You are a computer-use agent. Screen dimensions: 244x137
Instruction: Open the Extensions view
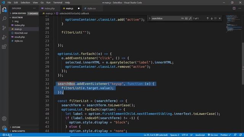click(4, 46)
